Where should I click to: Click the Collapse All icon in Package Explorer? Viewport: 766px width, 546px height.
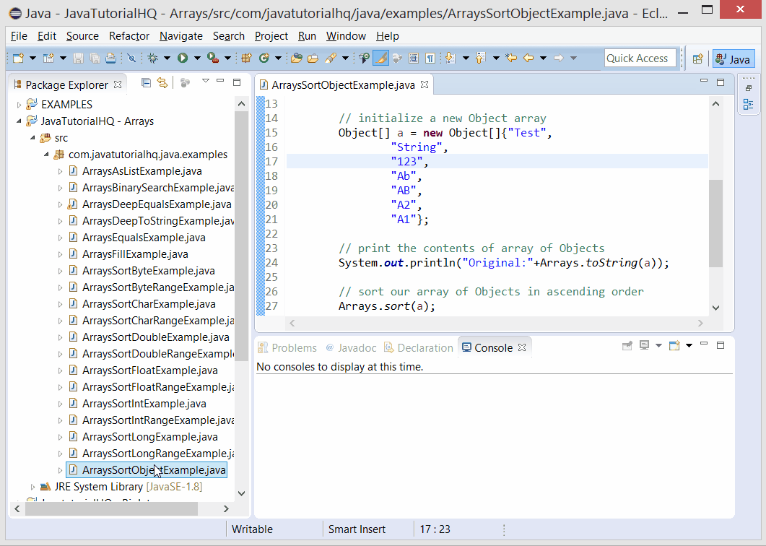(x=146, y=83)
